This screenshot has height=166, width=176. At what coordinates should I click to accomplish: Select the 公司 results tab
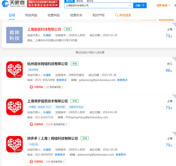(x=12, y=15)
